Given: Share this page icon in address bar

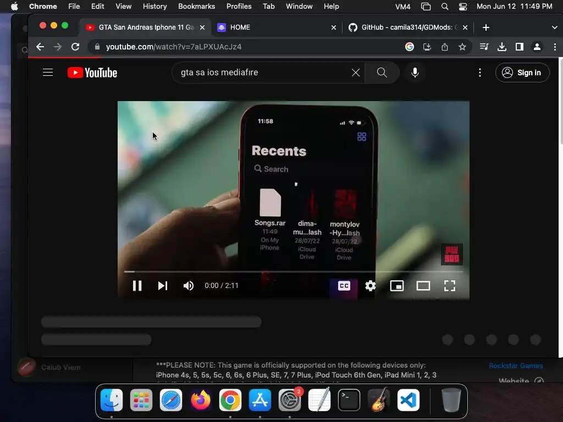Looking at the screenshot, I should pos(444,47).
